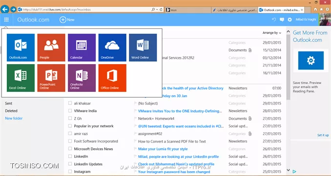Open Milad Es'Haghi account menu
This screenshot has height=176, width=331.
(306, 19)
